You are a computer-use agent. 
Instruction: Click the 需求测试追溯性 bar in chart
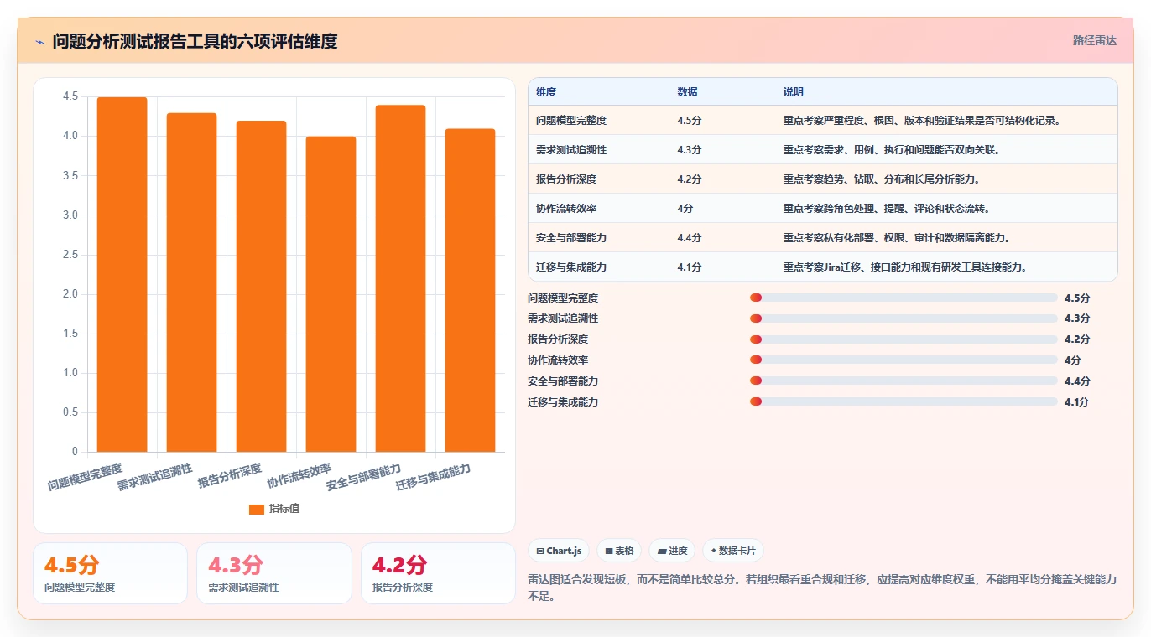coord(192,282)
